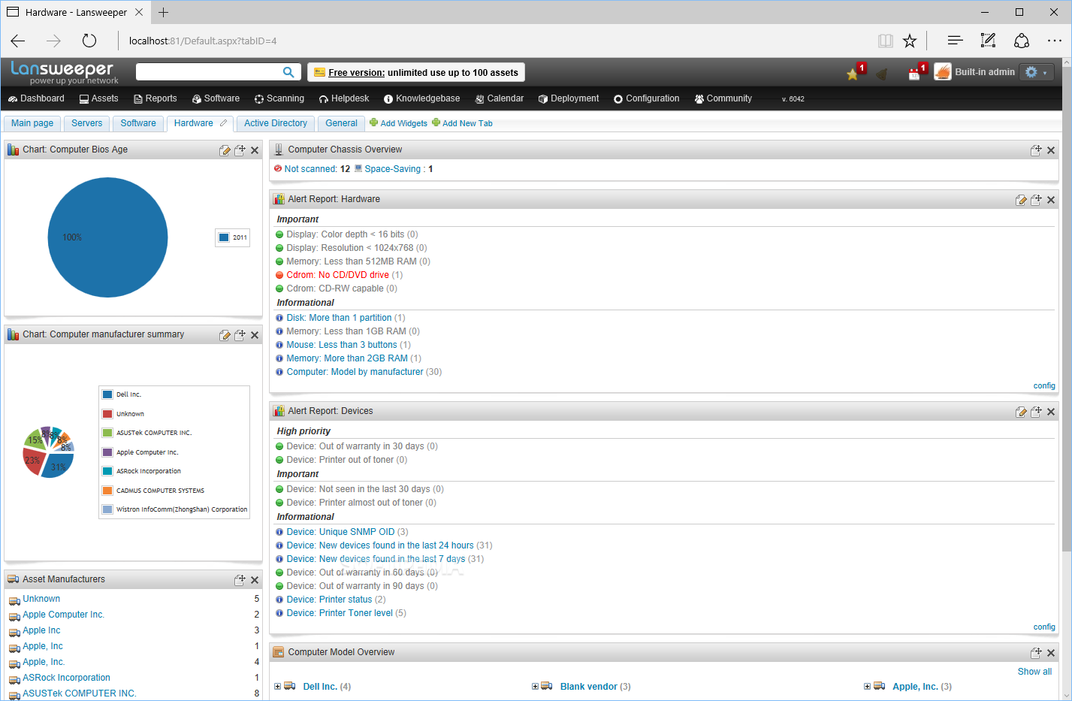Open Device: Unique SNMP OID report
Viewport: 1072px width, 701px height.
pos(340,532)
